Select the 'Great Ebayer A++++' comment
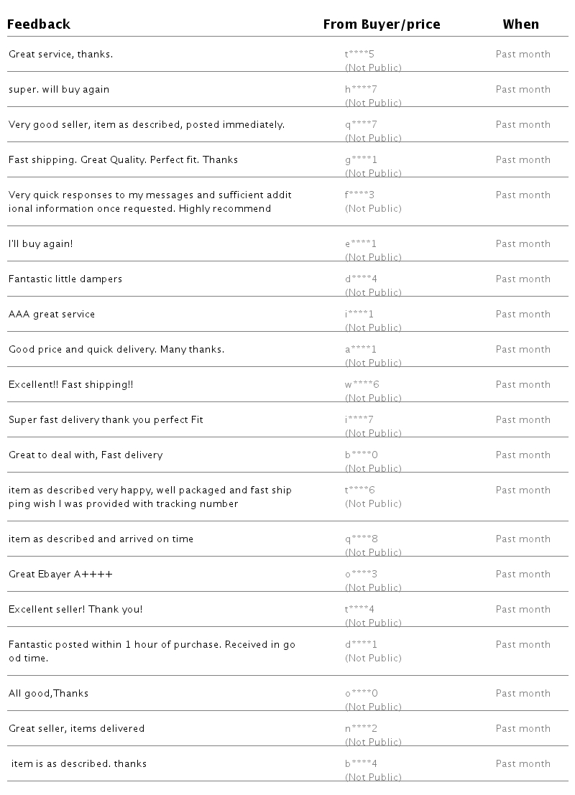This screenshot has height=795, width=575. [x=60, y=575]
